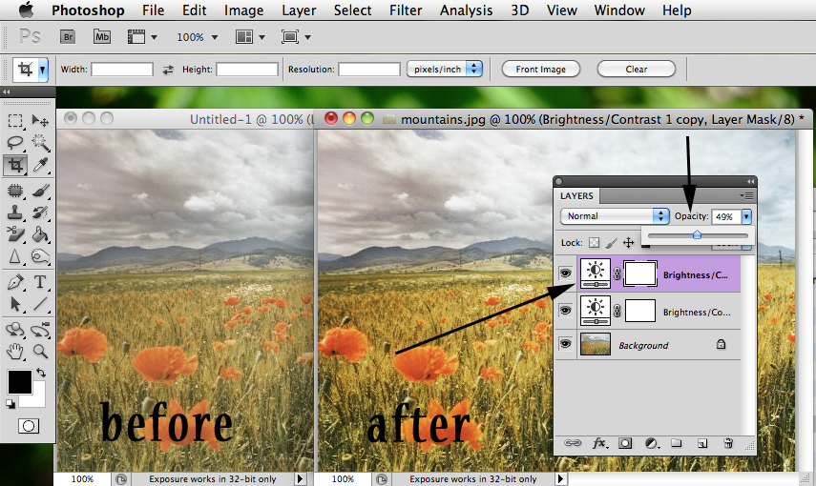Select the Lasso tool
Viewport: 816px width, 486px height.
(15, 142)
